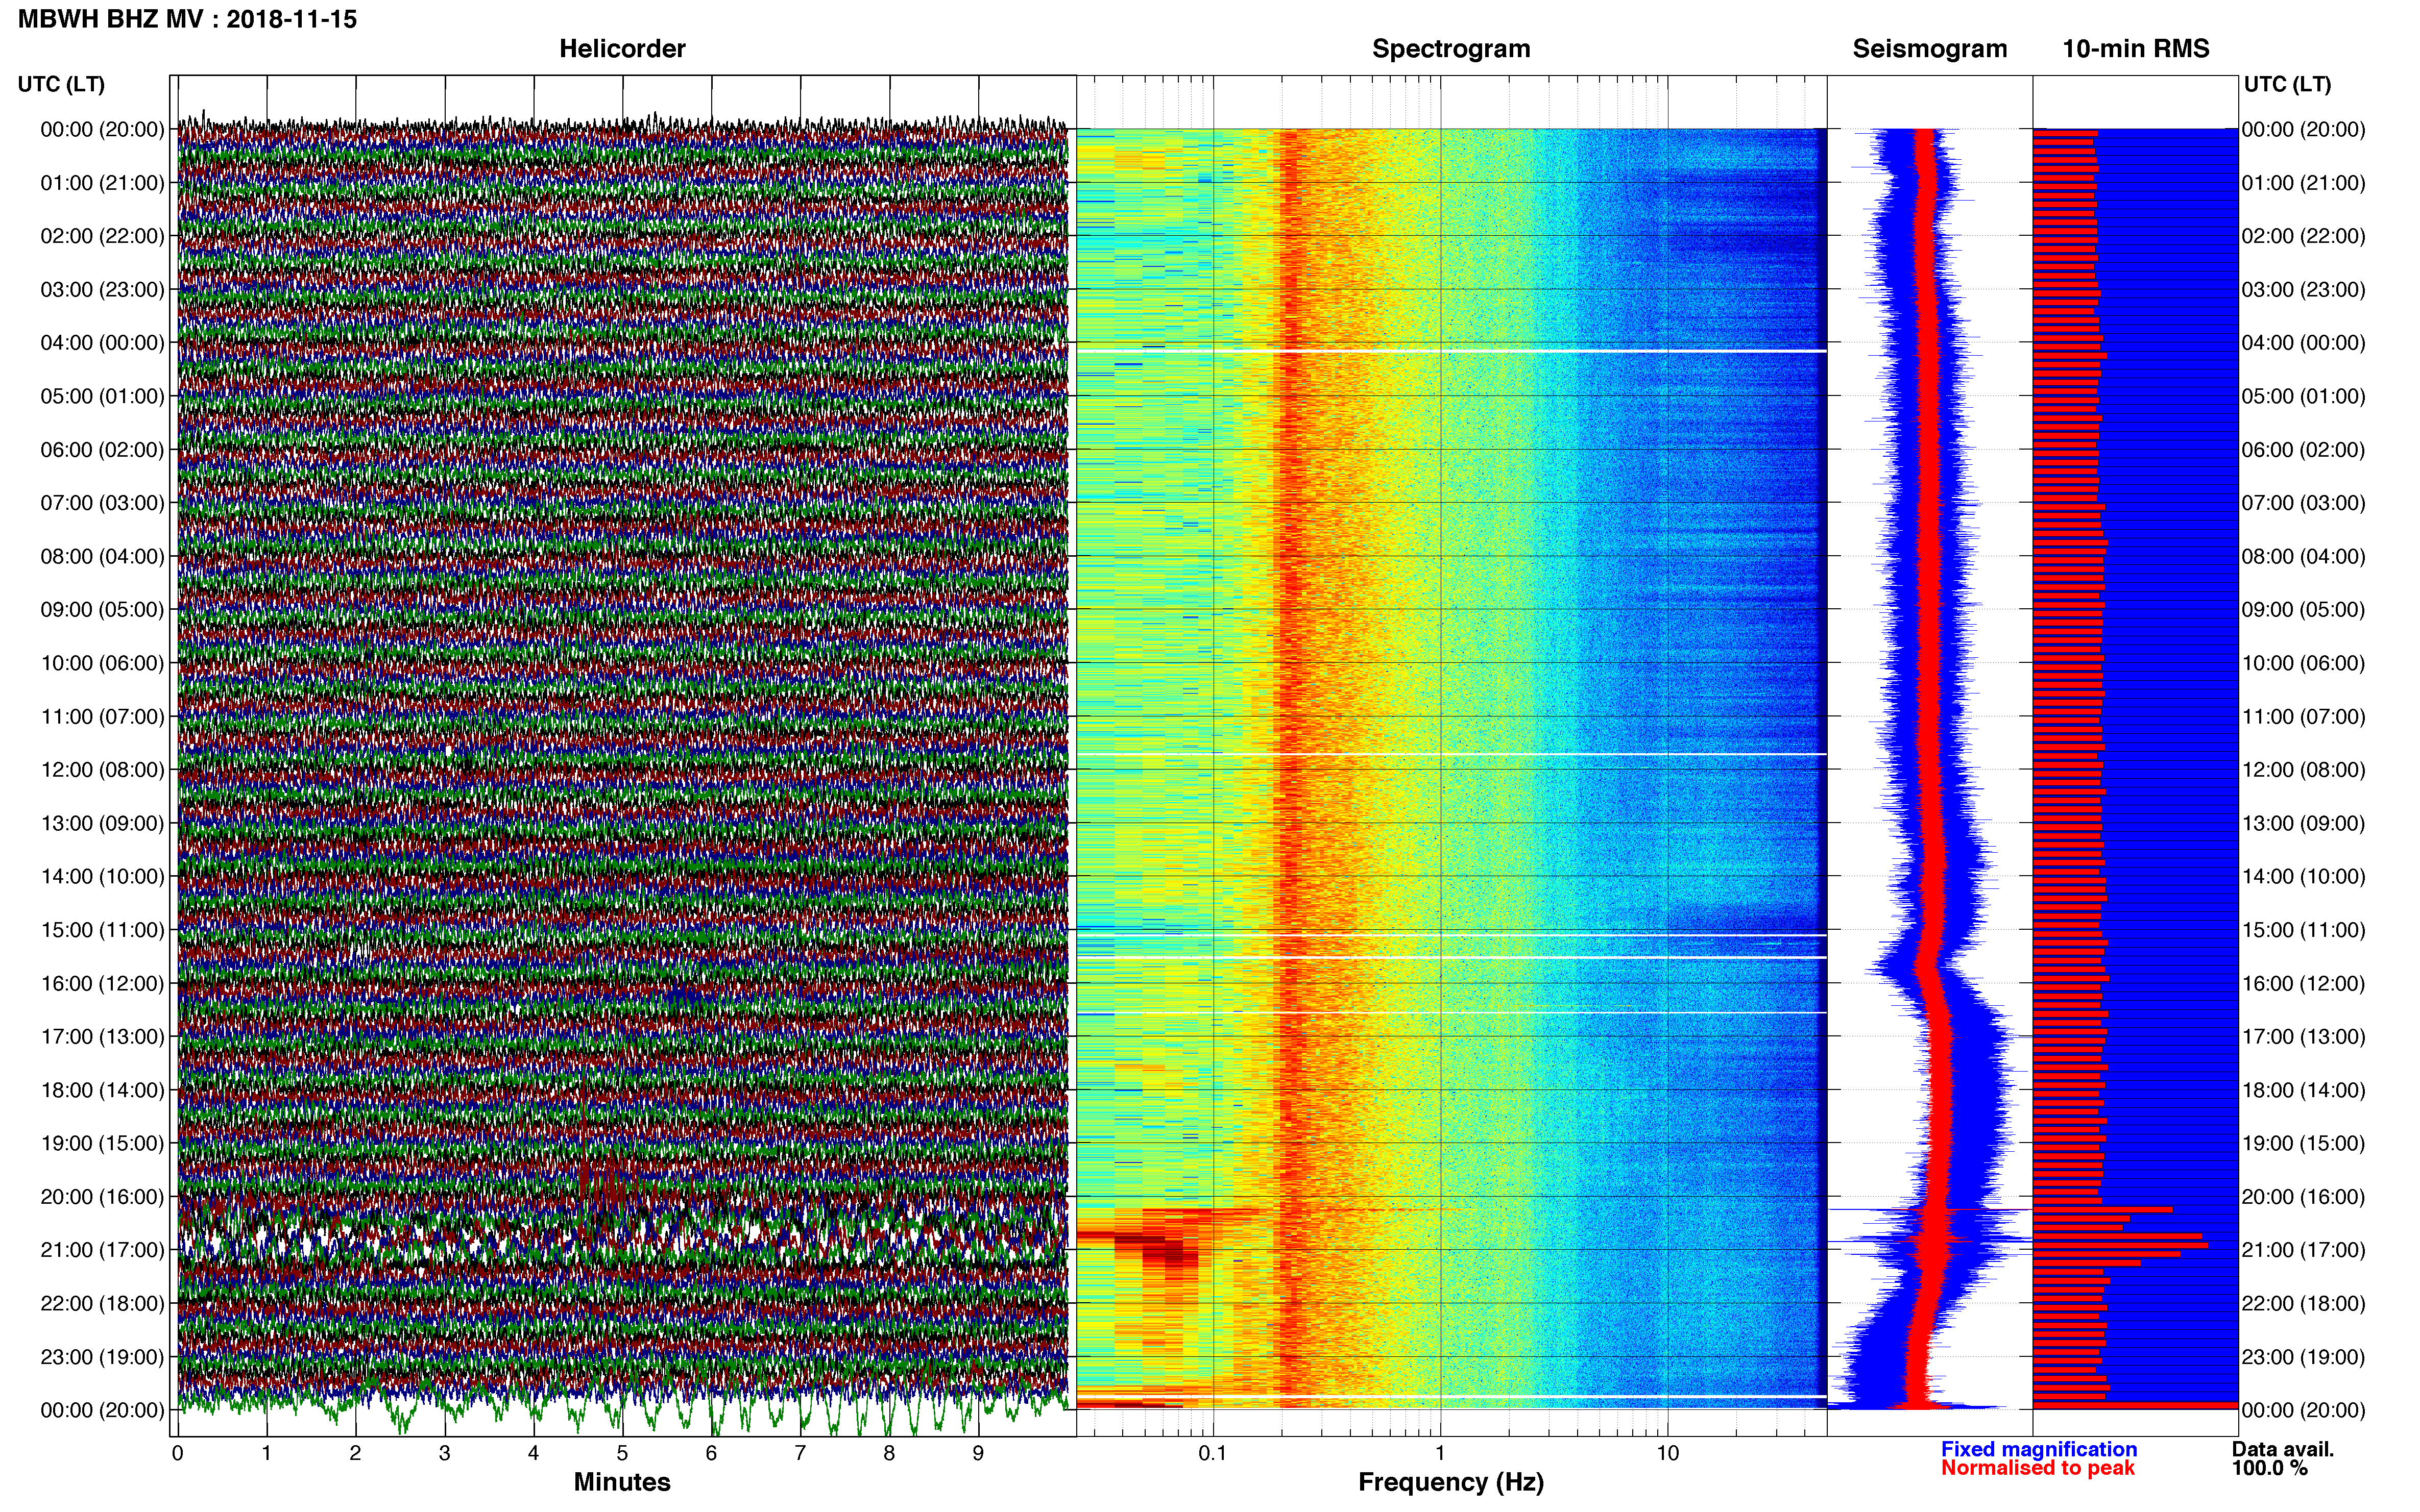Click right time label '07:00 (03:00)'

click(2304, 503)
